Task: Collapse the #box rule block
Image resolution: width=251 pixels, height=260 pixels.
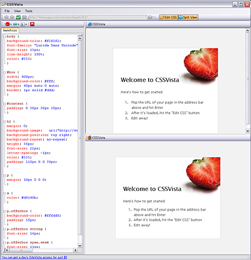Action: [5, 73]
